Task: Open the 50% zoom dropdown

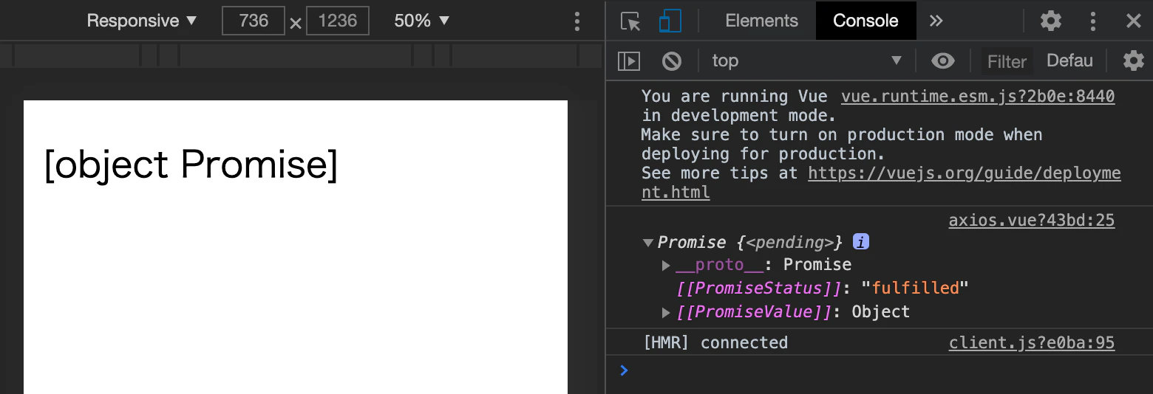Action: tap(421, 21)
